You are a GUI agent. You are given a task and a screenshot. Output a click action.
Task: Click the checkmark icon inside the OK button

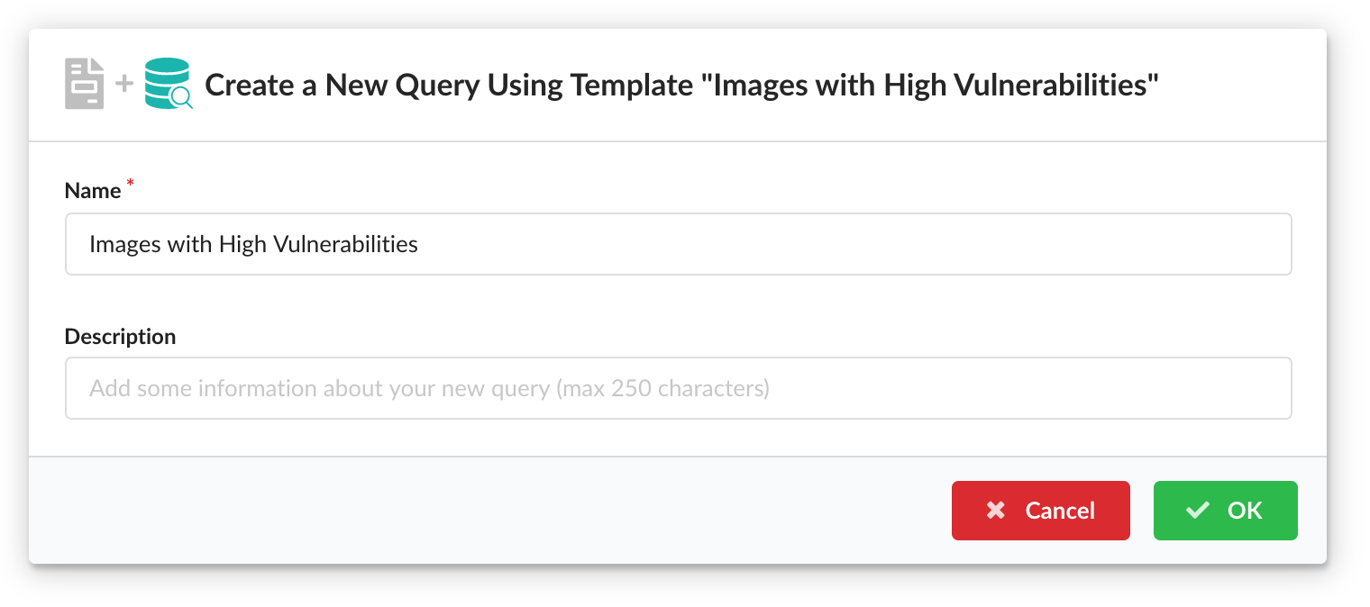point(1198,511)
